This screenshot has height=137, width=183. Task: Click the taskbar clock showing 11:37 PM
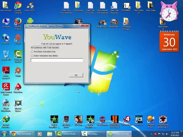point(175,134)
